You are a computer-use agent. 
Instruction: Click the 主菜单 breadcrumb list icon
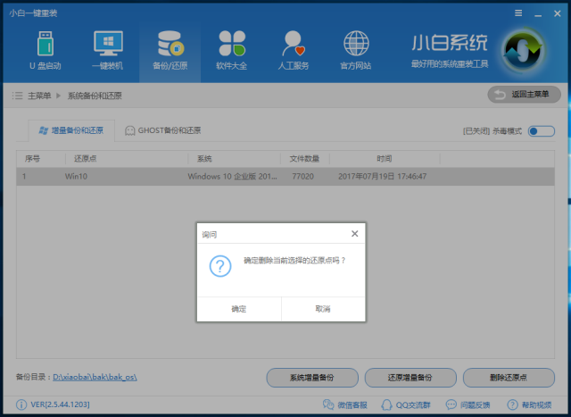coord(17,96)
